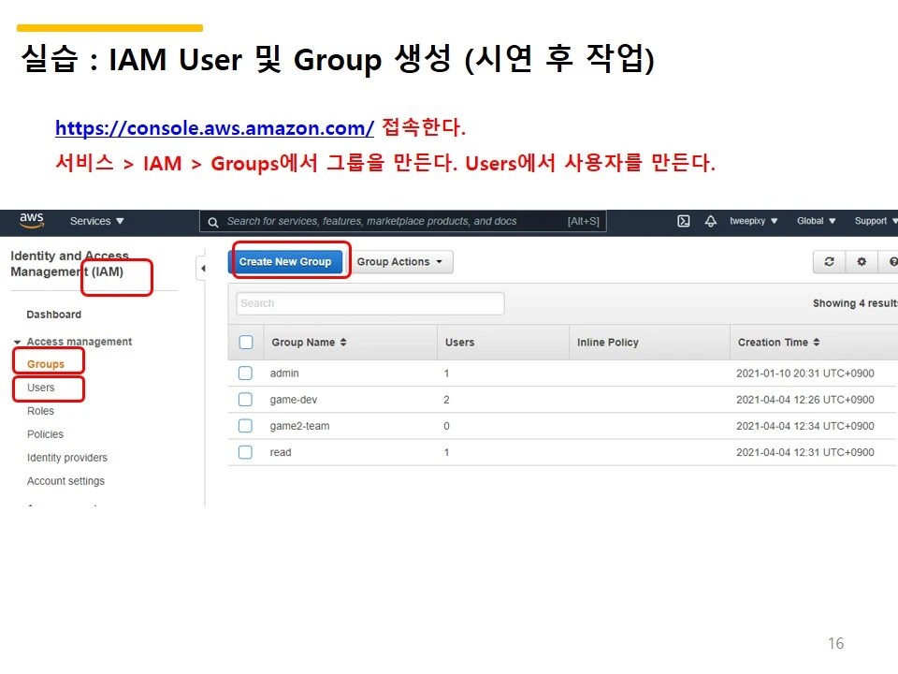Toggle the select-all groups checkbox
The height and width of the screenshot is (674, 898).
[246, 343]
